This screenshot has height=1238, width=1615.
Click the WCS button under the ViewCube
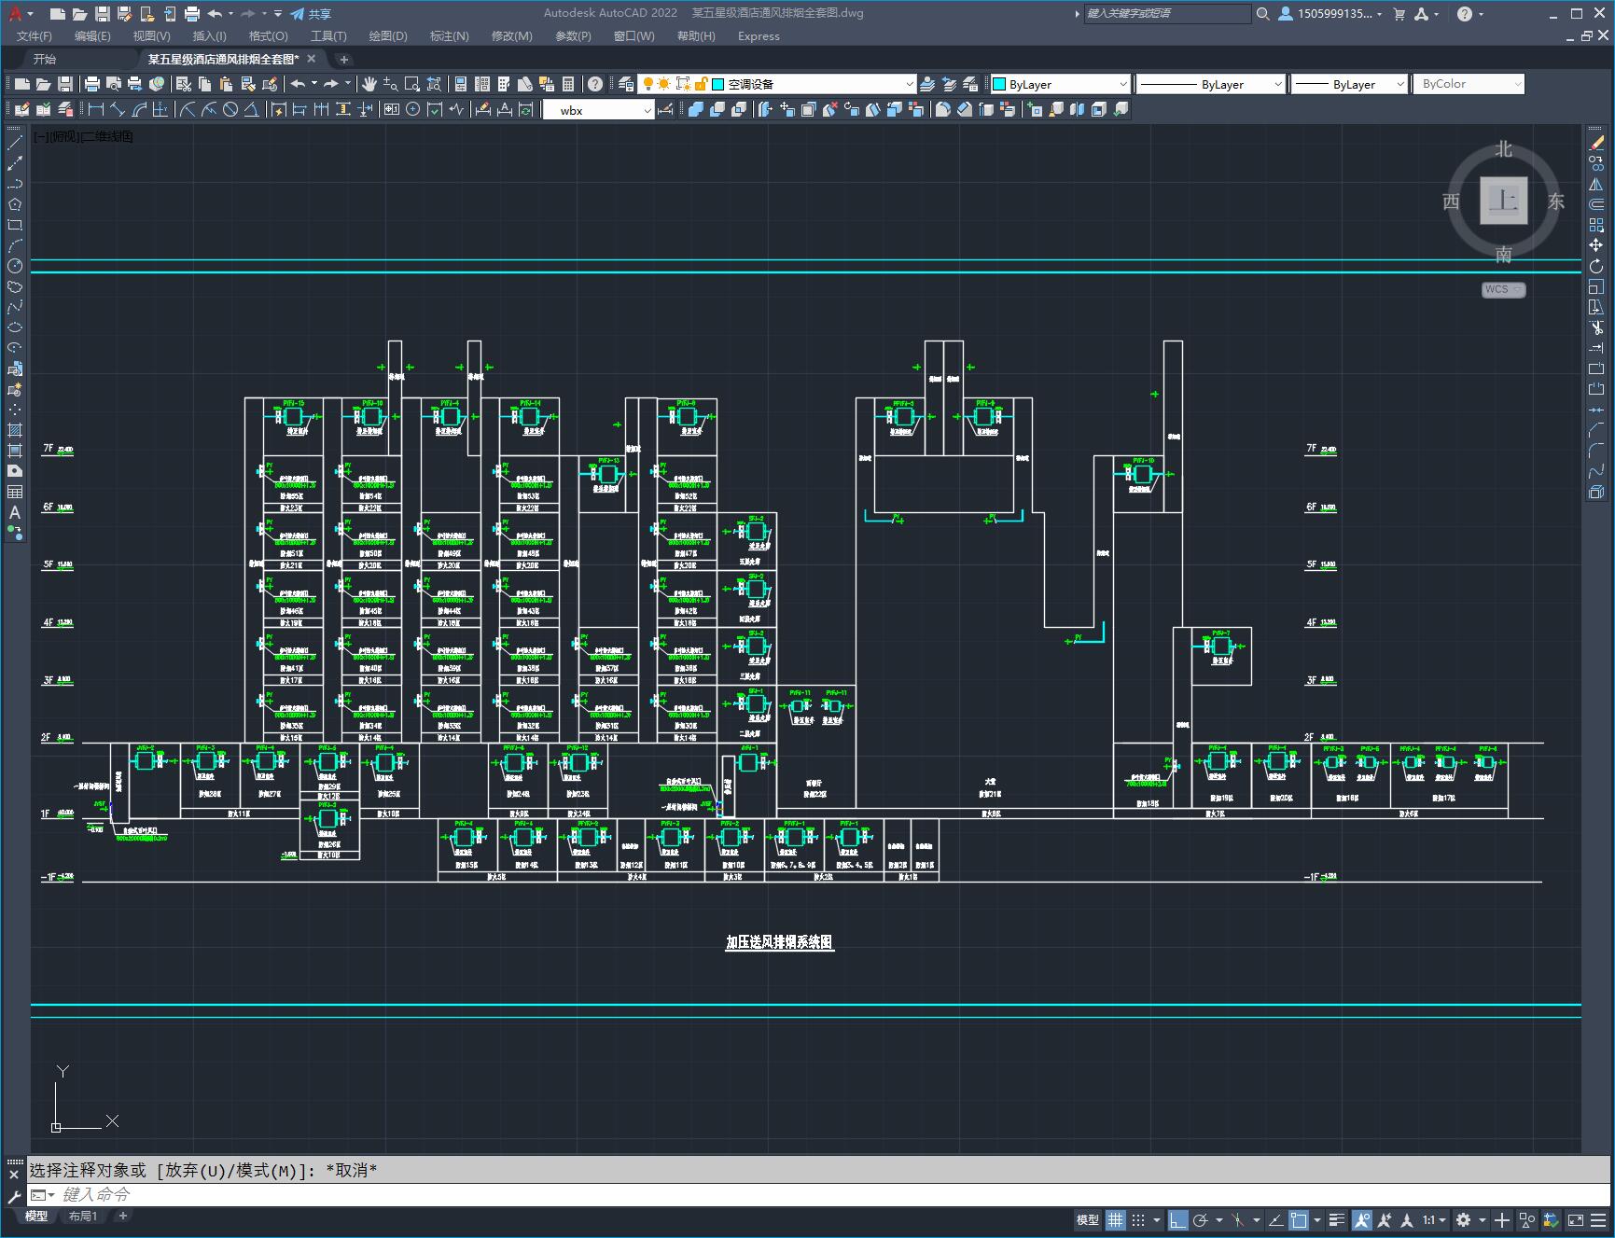point(1502,289)
